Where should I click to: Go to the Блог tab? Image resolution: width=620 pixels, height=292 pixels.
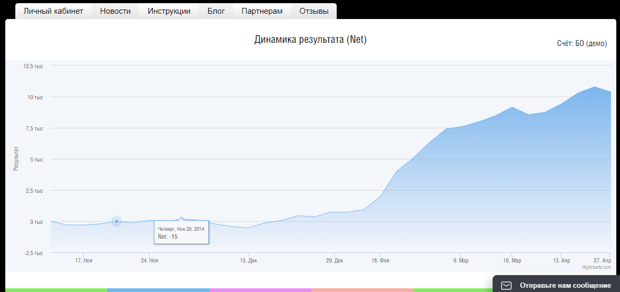pyautogui.click(x=216, y=11)
